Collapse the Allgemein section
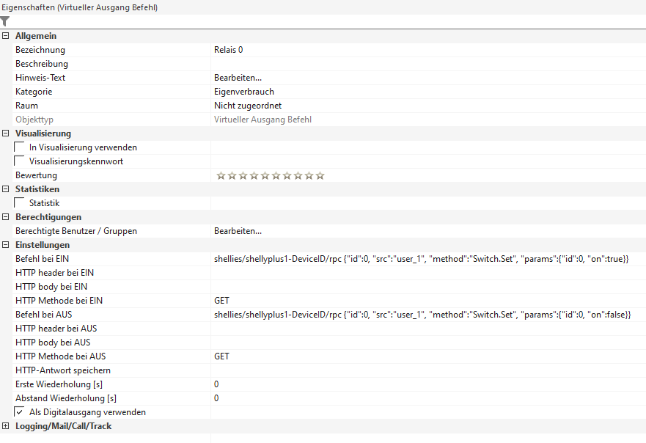The height and width of the screenshot is (443, 646). [6, 36]
